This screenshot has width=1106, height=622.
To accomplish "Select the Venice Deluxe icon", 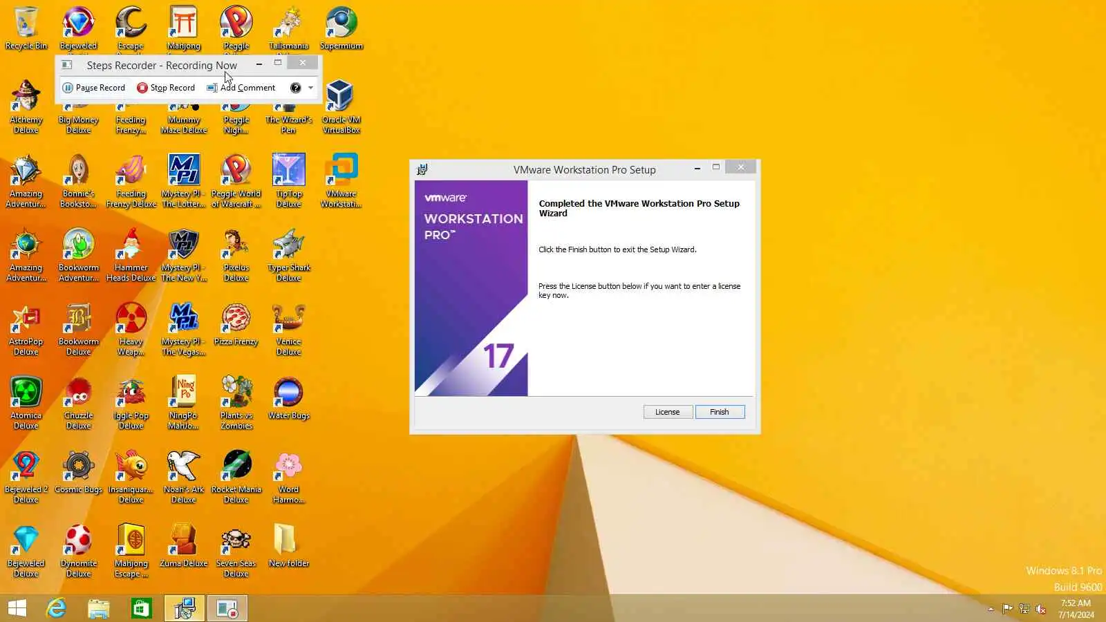I will tap(289, 329).
